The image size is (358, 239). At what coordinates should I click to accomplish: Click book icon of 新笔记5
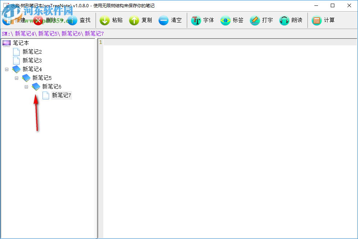(26, 78)
